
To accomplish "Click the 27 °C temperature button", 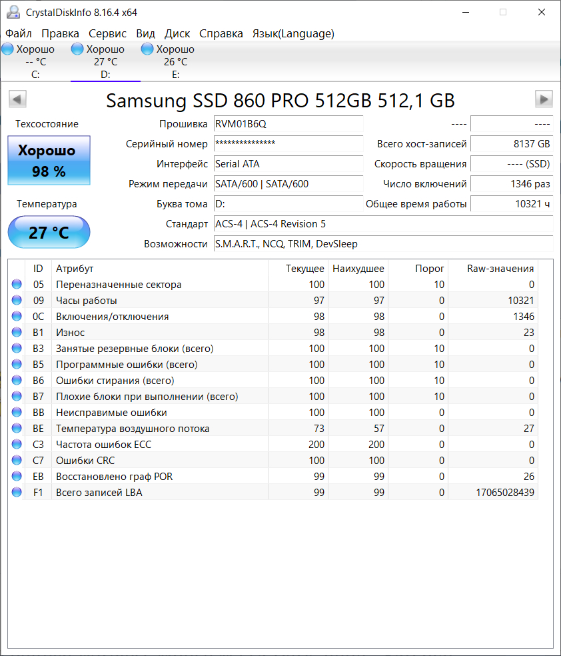I will pyautogui.click(x=49, y=232).
